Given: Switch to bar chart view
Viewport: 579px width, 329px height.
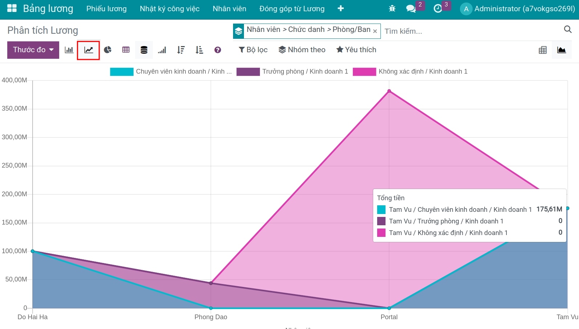Looking at the screenshot, I should pyautogui.click(x=69, y=50).
